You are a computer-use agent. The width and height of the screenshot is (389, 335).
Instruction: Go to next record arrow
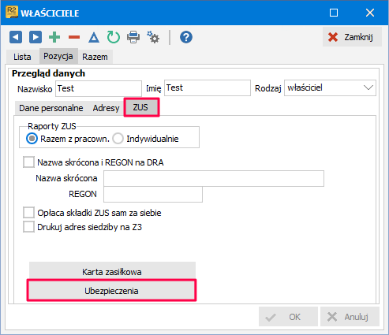click(36, 37)
